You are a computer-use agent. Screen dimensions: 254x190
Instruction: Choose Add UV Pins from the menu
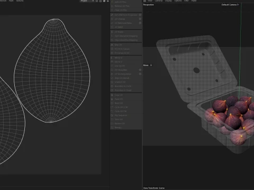126,2
